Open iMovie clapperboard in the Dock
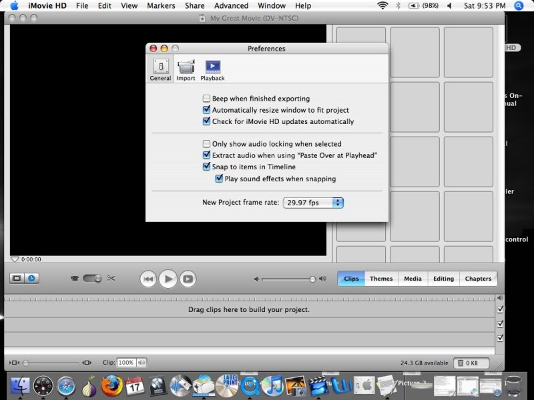This screenshot has width=534, height=400. [318, 387]
